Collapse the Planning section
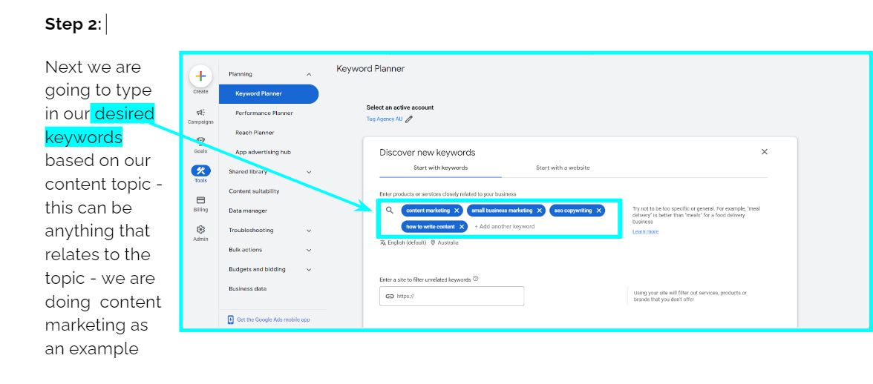873x384 pixels. coord(309,74)
